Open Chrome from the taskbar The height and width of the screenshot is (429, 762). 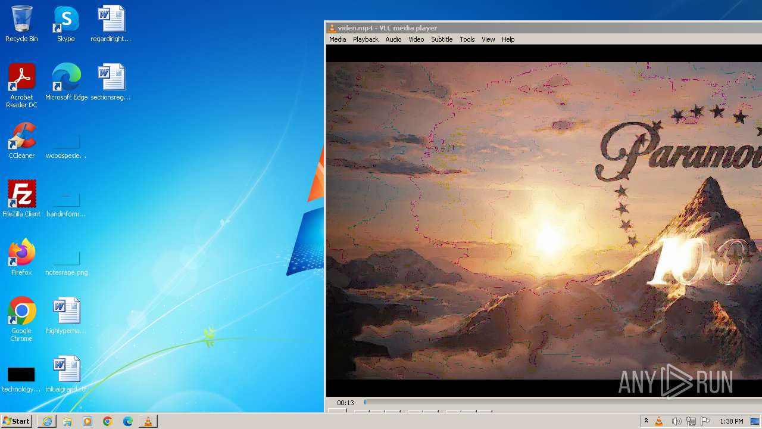click(108, 421)
